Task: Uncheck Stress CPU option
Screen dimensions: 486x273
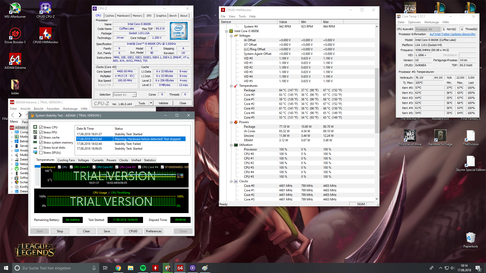Action: [41, 127]
